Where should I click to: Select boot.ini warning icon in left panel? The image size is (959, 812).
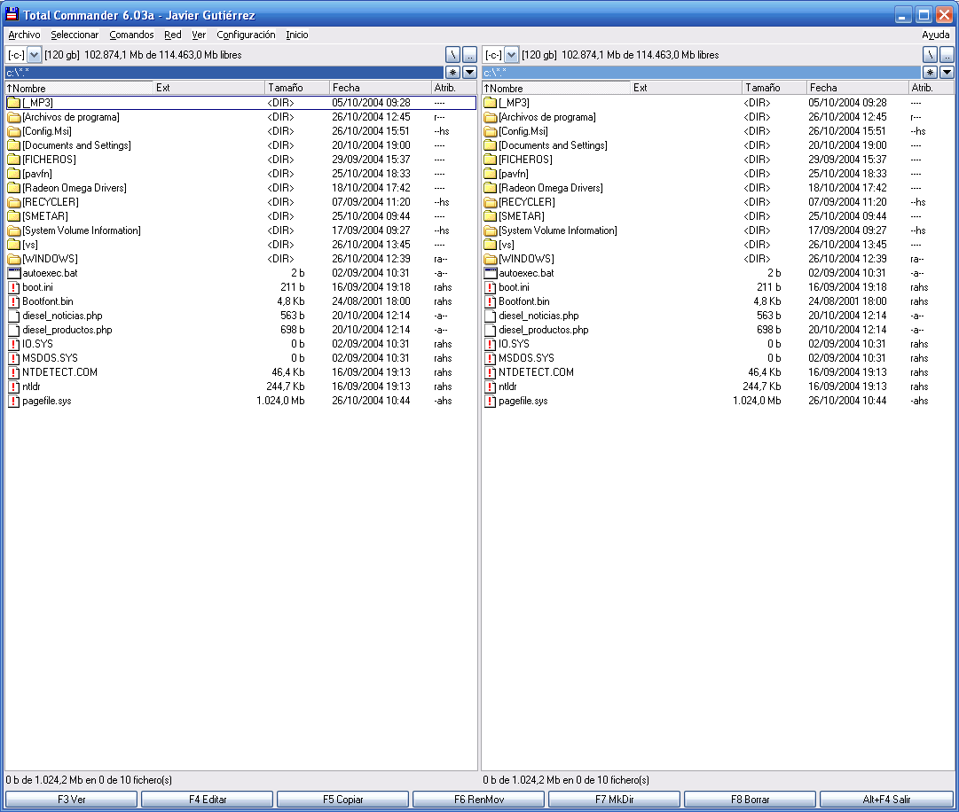[x=14, y=287]
